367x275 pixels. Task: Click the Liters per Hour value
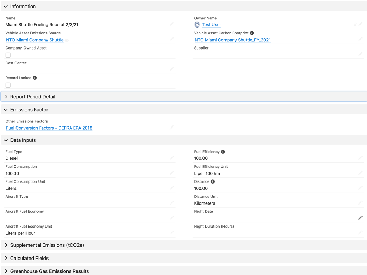coord(20,233)
